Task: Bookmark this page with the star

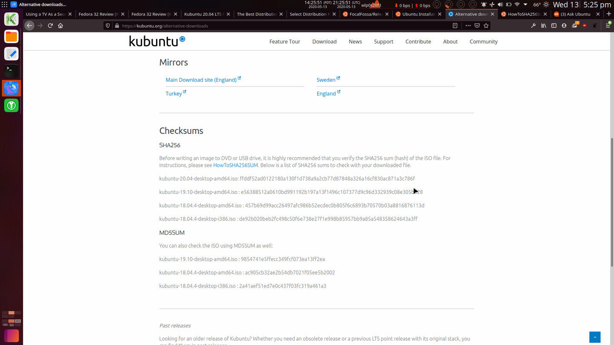Action: (486, 26)
